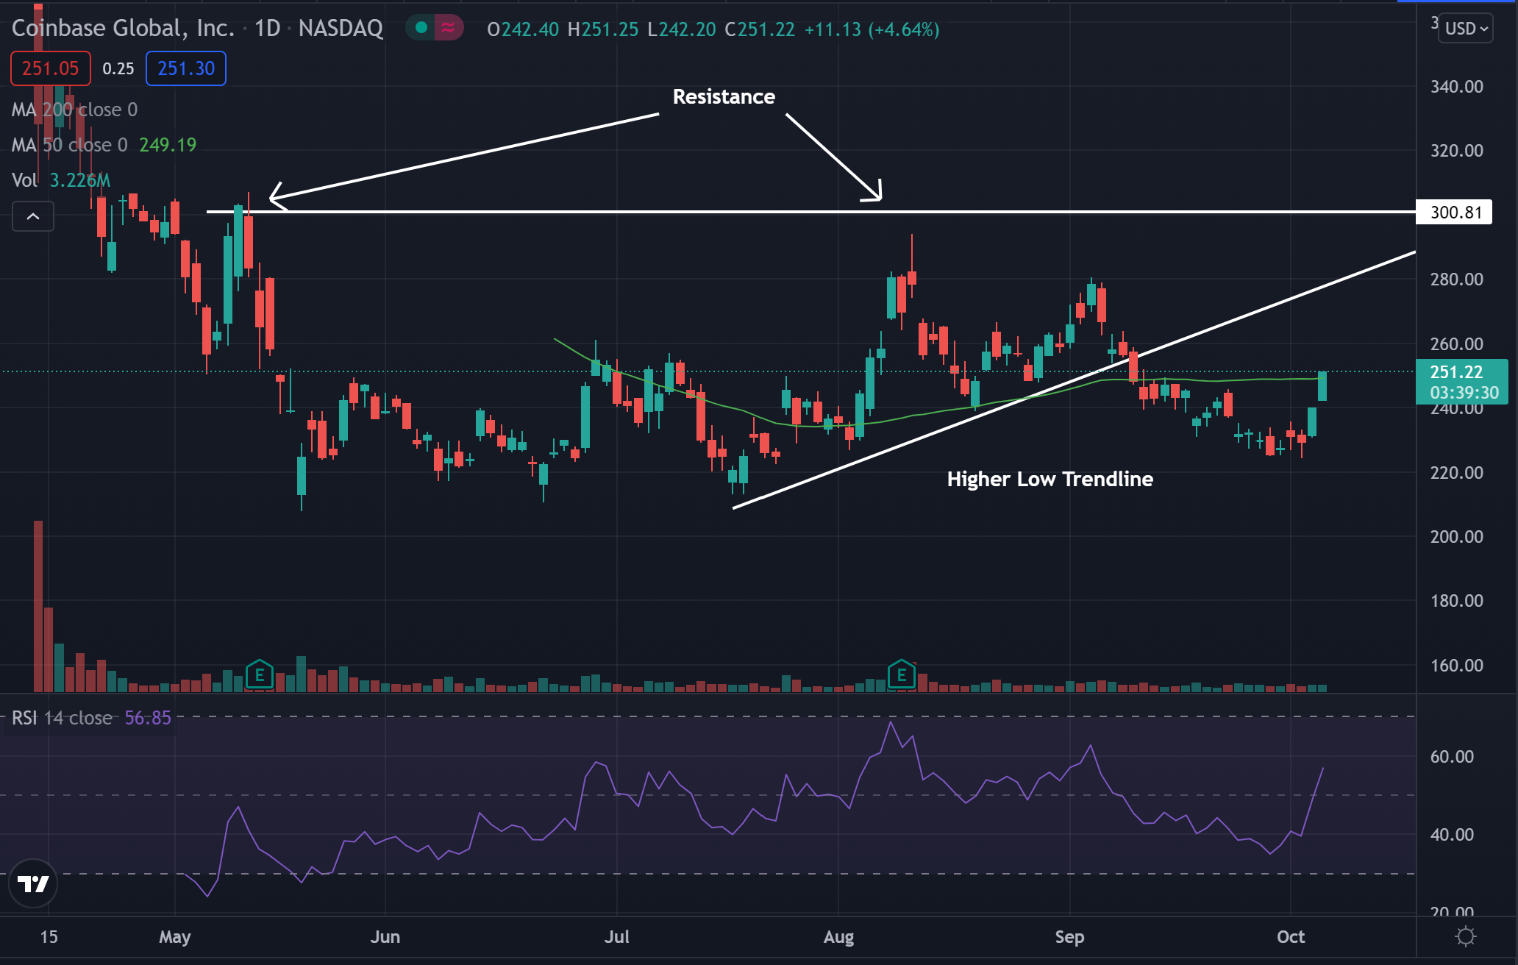
Task: Click the Sep date label on time axis
Action: coord(1069,937)
